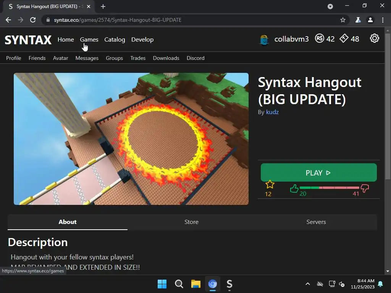Image resolution: width=391 pixels, height=293 pixels.
Task: Click the Chrome labs flask icon
Action: (x=358, y=20)
